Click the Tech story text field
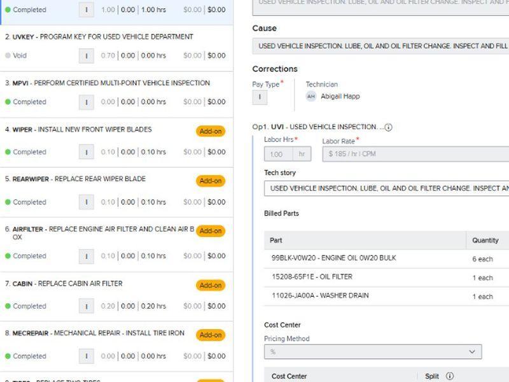 (x=386, y=188)
